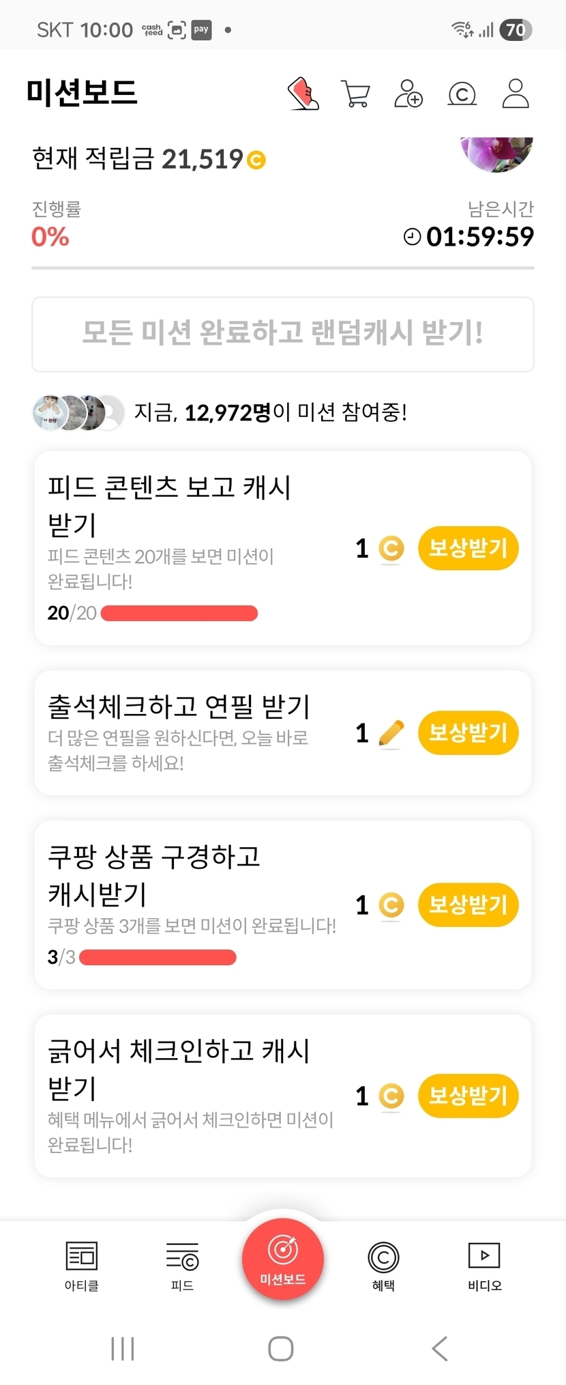Open the 혜택 benefits tab
Viewport: 566px width, 1385px height.
(383, 1266)
